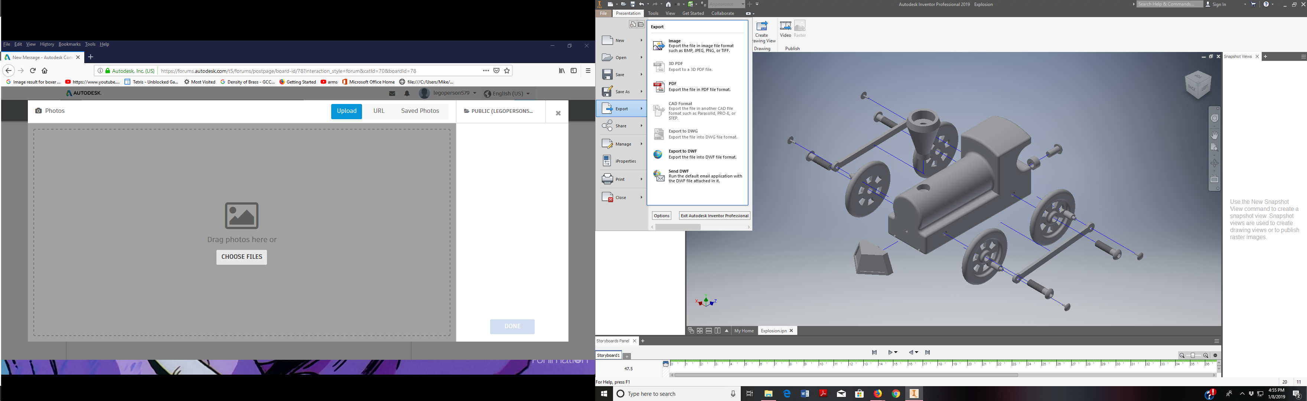1307x401 pixels.
Task: Toggle the bookmark star in Firefox address bar
Action: click(x=506, y=71)
